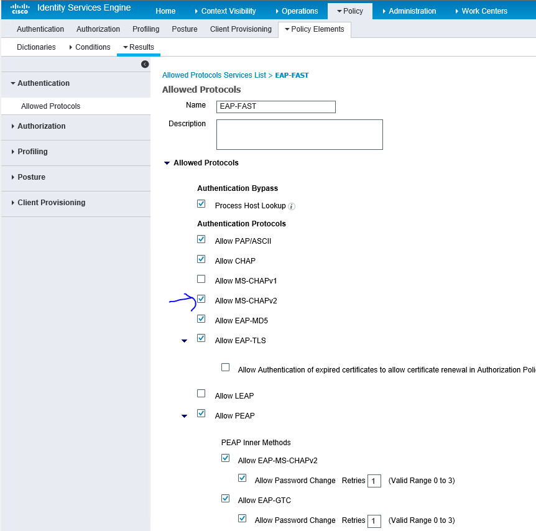Open the Context Visibility menu
The width and height of the screenshot is (536, 531).
click(225, 11)
